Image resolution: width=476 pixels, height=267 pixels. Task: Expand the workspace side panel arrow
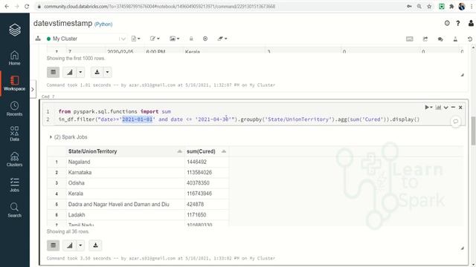(33, 89)
